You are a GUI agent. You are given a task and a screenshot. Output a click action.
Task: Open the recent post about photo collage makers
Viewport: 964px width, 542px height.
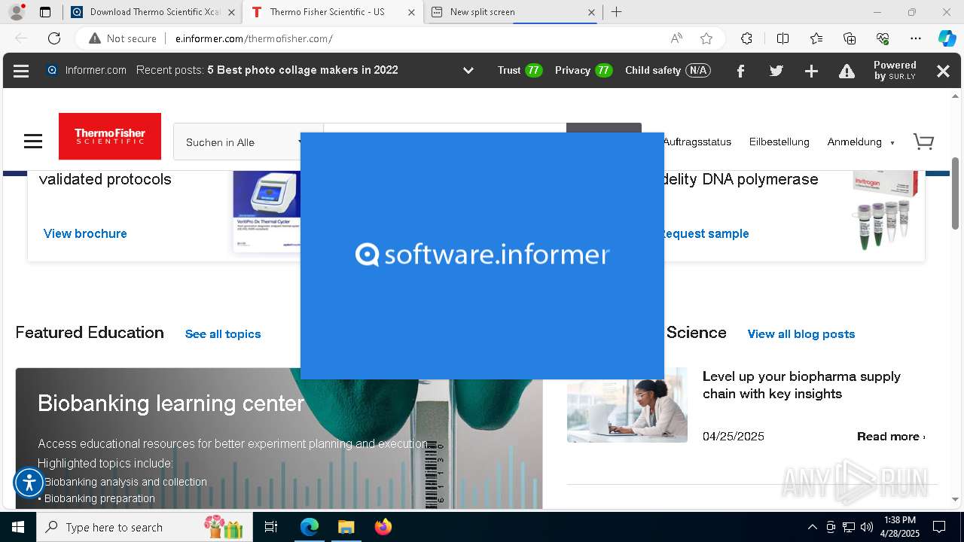tap(303, 70)
